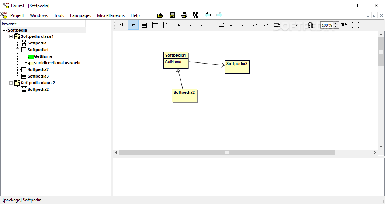Go back with the left arrow icon
Image resolution: width=385 pixels, height=204 pixels.
(208, 15)
